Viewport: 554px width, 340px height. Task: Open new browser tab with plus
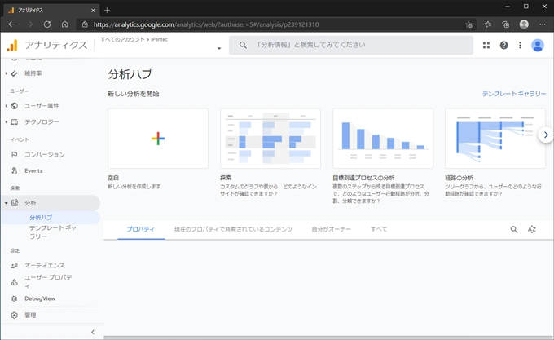pos(107,11)
